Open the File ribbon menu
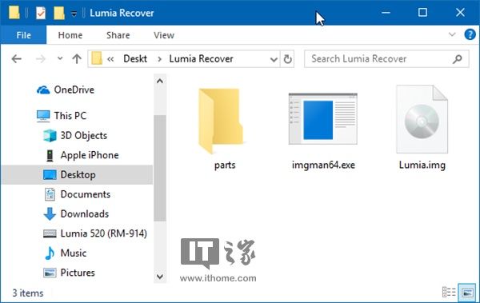Viewport: 480px width, 303px height. [23, 35]
